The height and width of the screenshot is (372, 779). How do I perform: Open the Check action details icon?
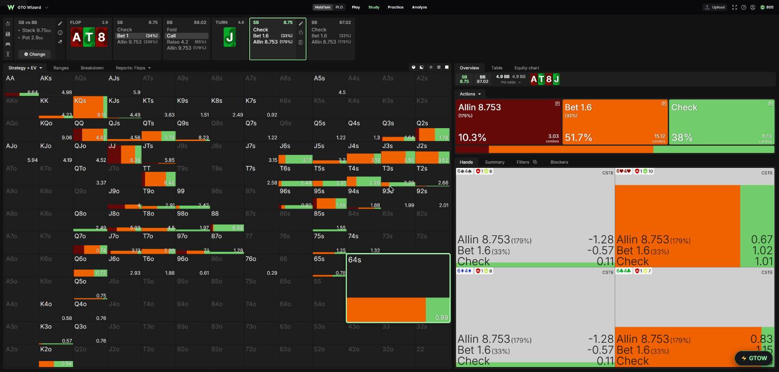coord(771,104)
